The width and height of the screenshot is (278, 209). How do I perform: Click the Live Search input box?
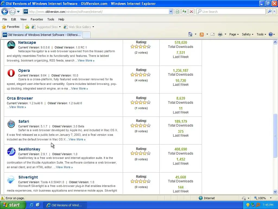click(x=231, y=11)
